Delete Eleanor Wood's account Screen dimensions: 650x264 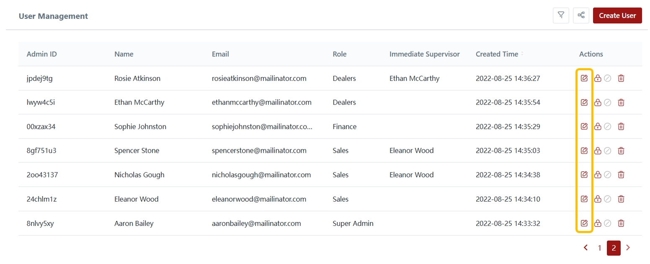click(x=621, y=199)
